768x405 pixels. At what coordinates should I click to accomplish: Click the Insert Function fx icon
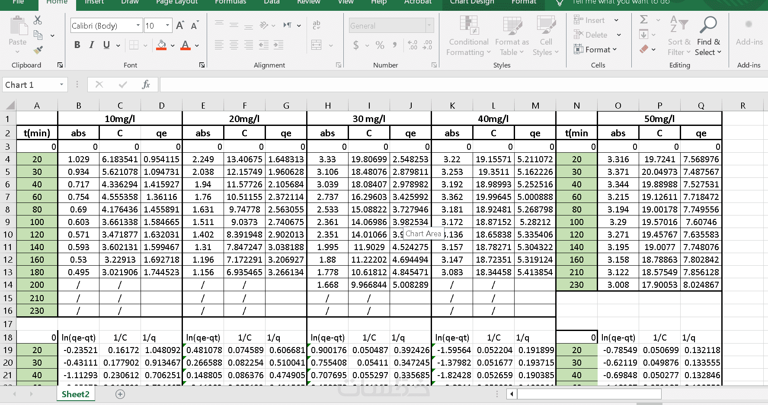point(146,84)
